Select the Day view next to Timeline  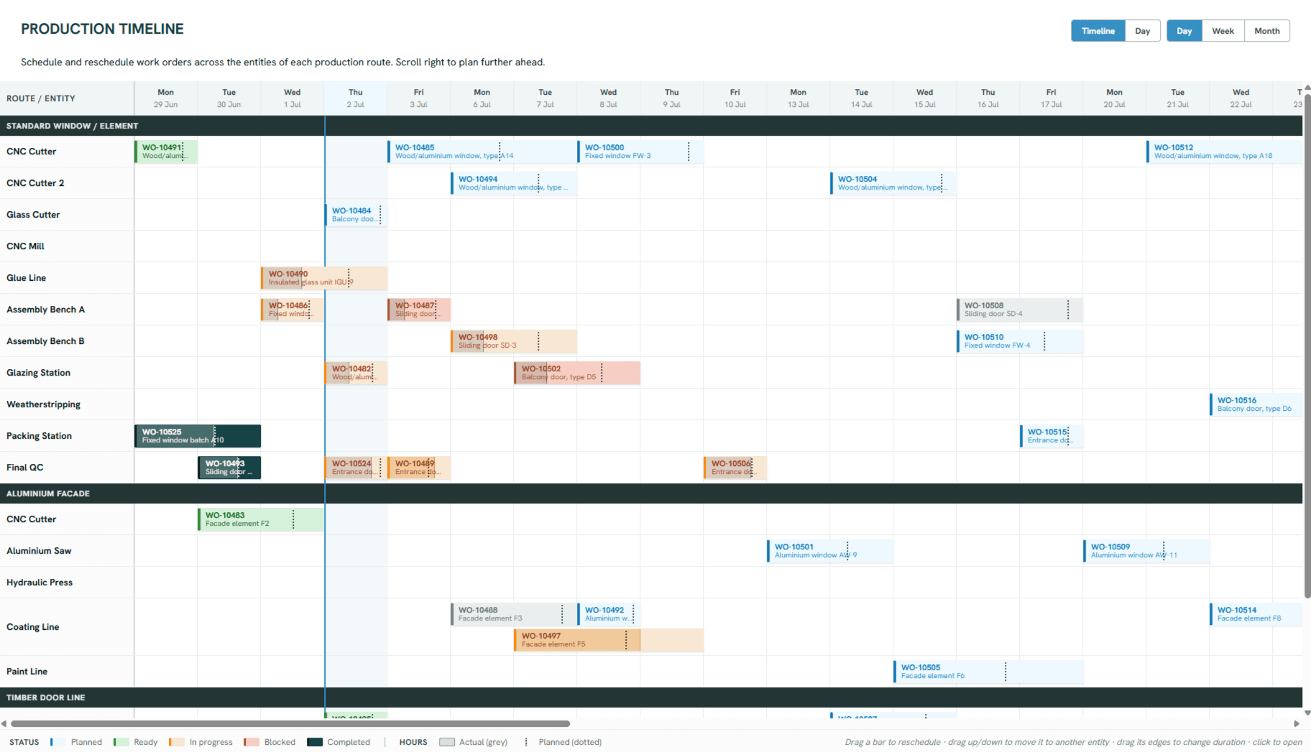tap(1142, 31)
